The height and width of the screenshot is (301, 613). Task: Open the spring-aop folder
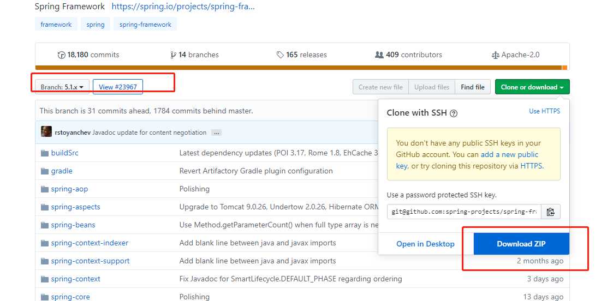click(x=69, y=189)
